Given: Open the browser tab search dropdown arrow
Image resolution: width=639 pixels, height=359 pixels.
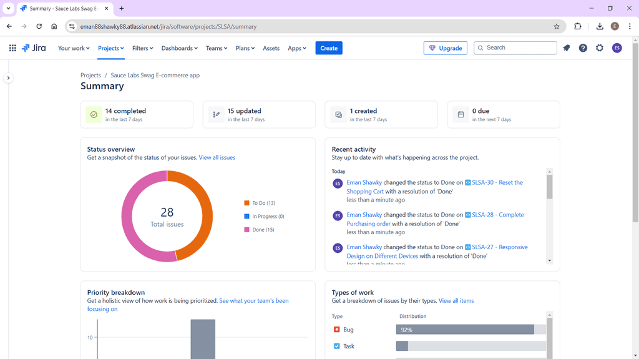Looking at the screenshot, I should pyautogui.click(x=8, y=8).
